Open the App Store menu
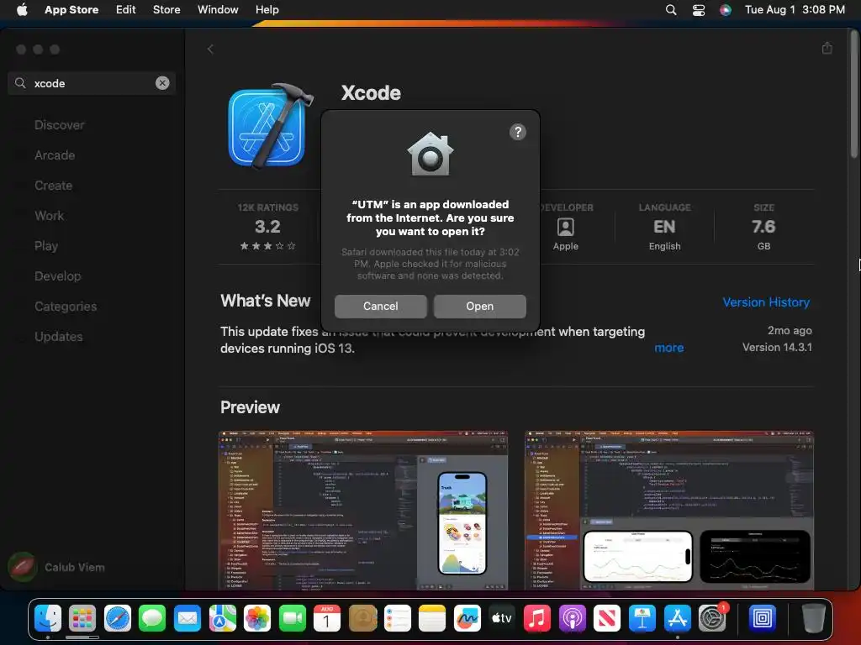Screen dimensions: 861x645 point(71,9)
